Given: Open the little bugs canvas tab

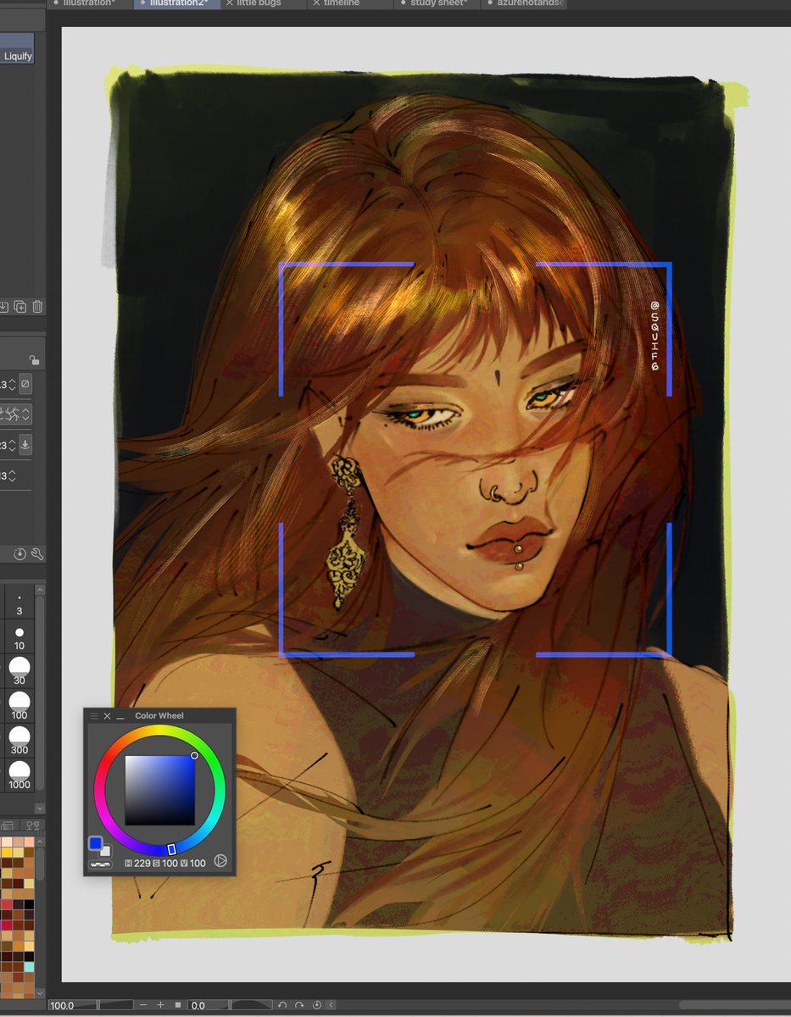Looking at the screenshot, I should (x=259, y=3).
